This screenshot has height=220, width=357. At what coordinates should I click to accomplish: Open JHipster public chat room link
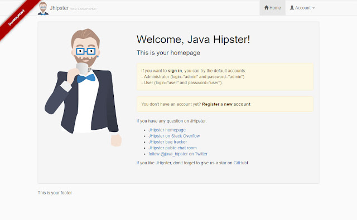coord(172,148)
